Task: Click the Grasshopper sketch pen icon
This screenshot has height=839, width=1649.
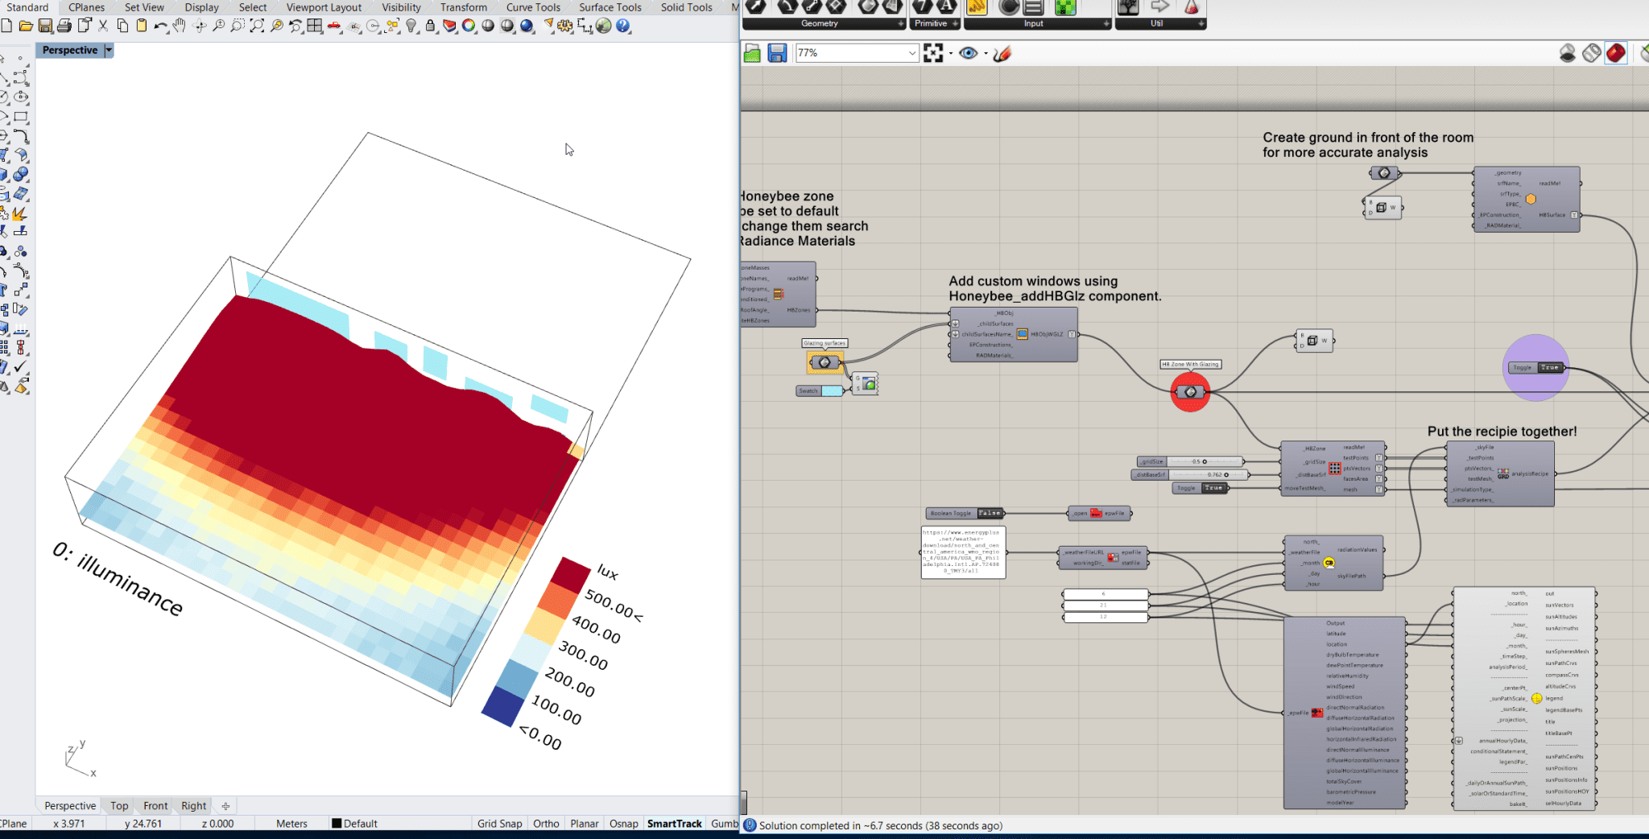Action: 1002,54
